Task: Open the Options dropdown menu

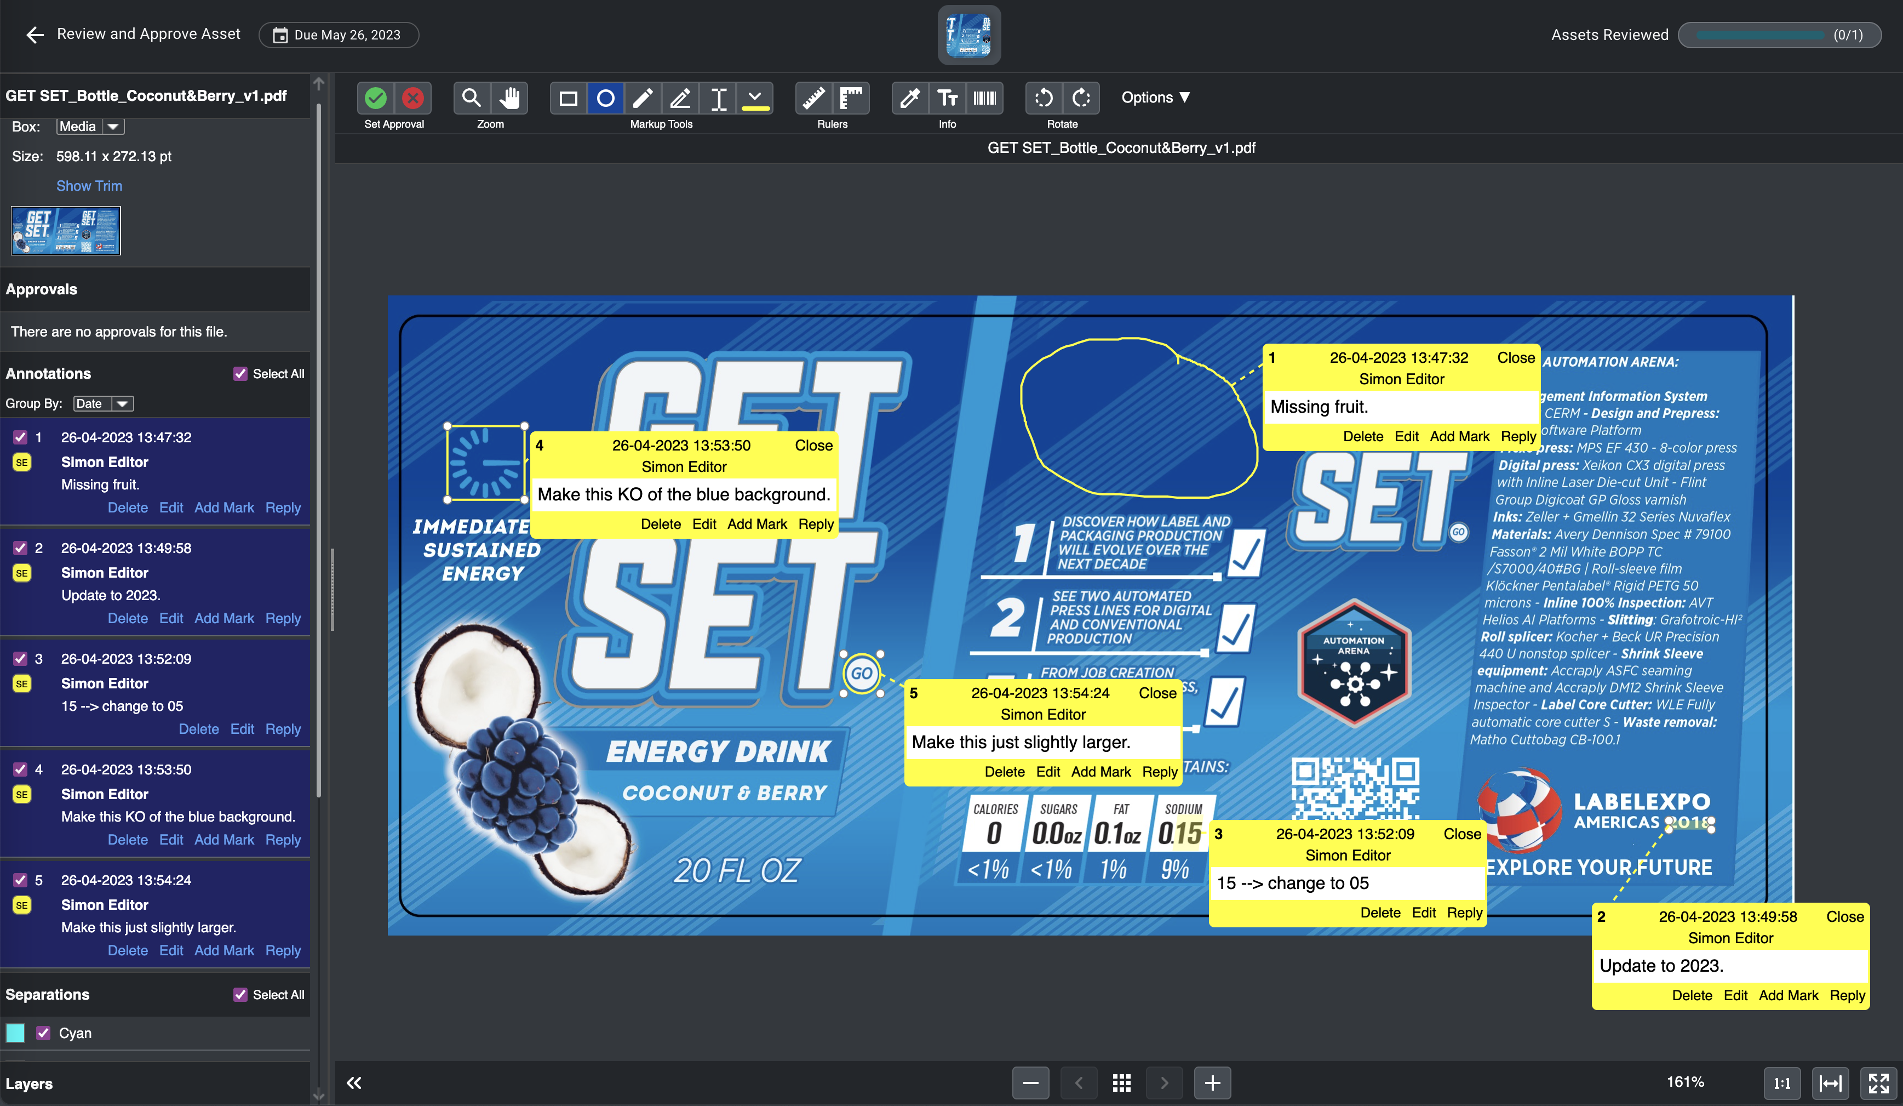Action: point(1155,98)
